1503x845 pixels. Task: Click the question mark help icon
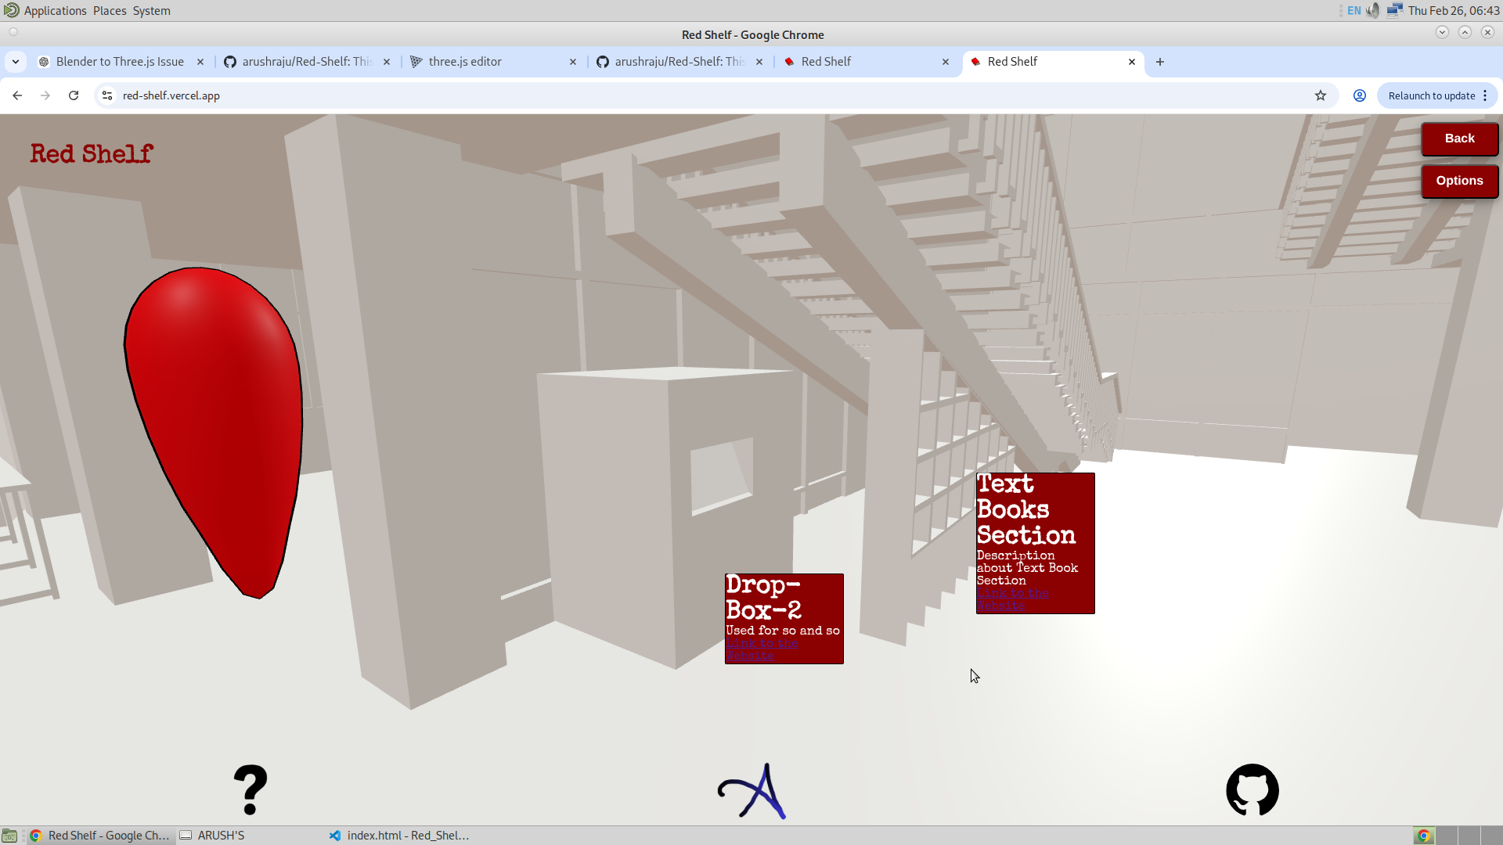pyautogui.click(x=250, y=790)
